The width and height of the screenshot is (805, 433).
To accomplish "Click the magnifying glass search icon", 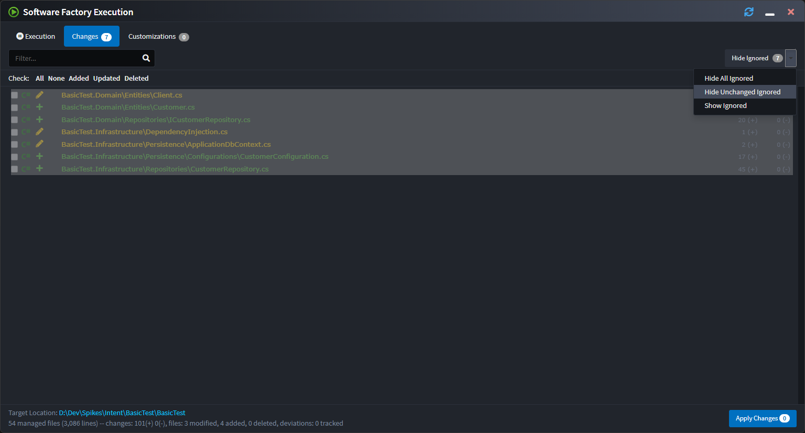I will 146,58.
